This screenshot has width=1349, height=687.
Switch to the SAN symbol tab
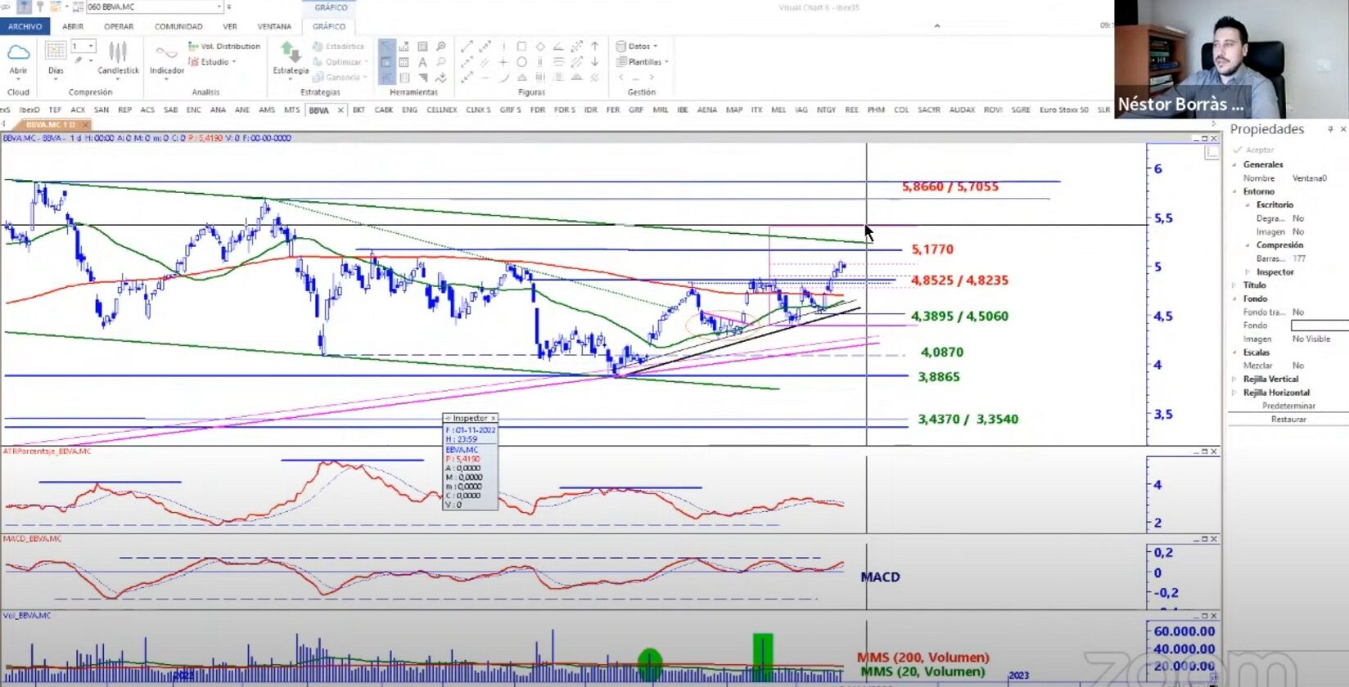tap(102, 110)
